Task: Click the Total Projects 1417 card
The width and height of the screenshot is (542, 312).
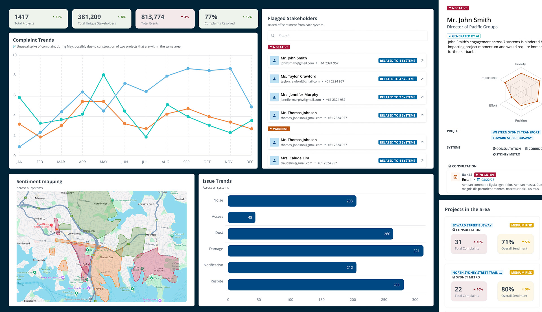Action: (x=38, y=19)
